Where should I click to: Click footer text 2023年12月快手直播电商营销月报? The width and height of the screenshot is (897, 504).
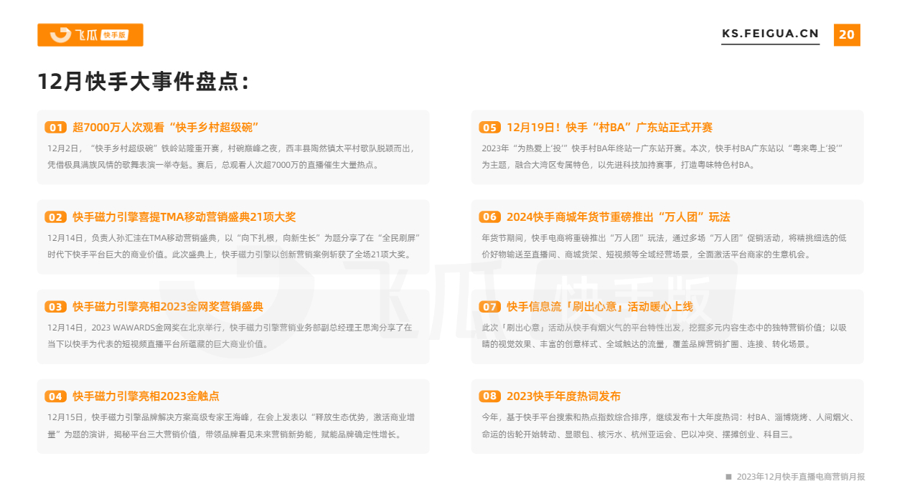coord(801,477)
